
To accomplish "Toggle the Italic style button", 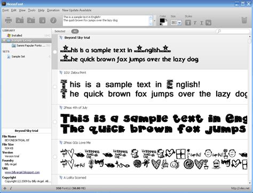I will (195, 23).
